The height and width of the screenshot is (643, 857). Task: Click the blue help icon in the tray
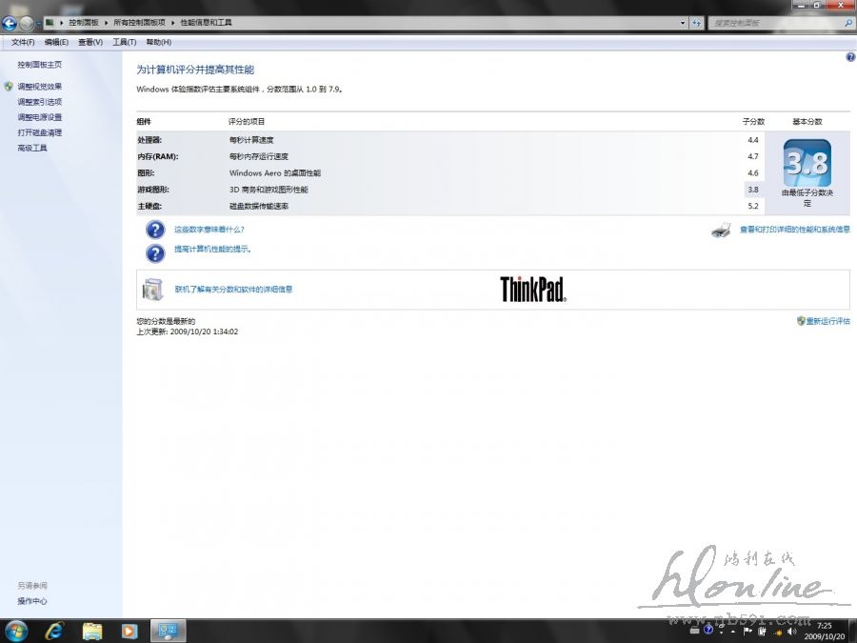pos(708,630)
